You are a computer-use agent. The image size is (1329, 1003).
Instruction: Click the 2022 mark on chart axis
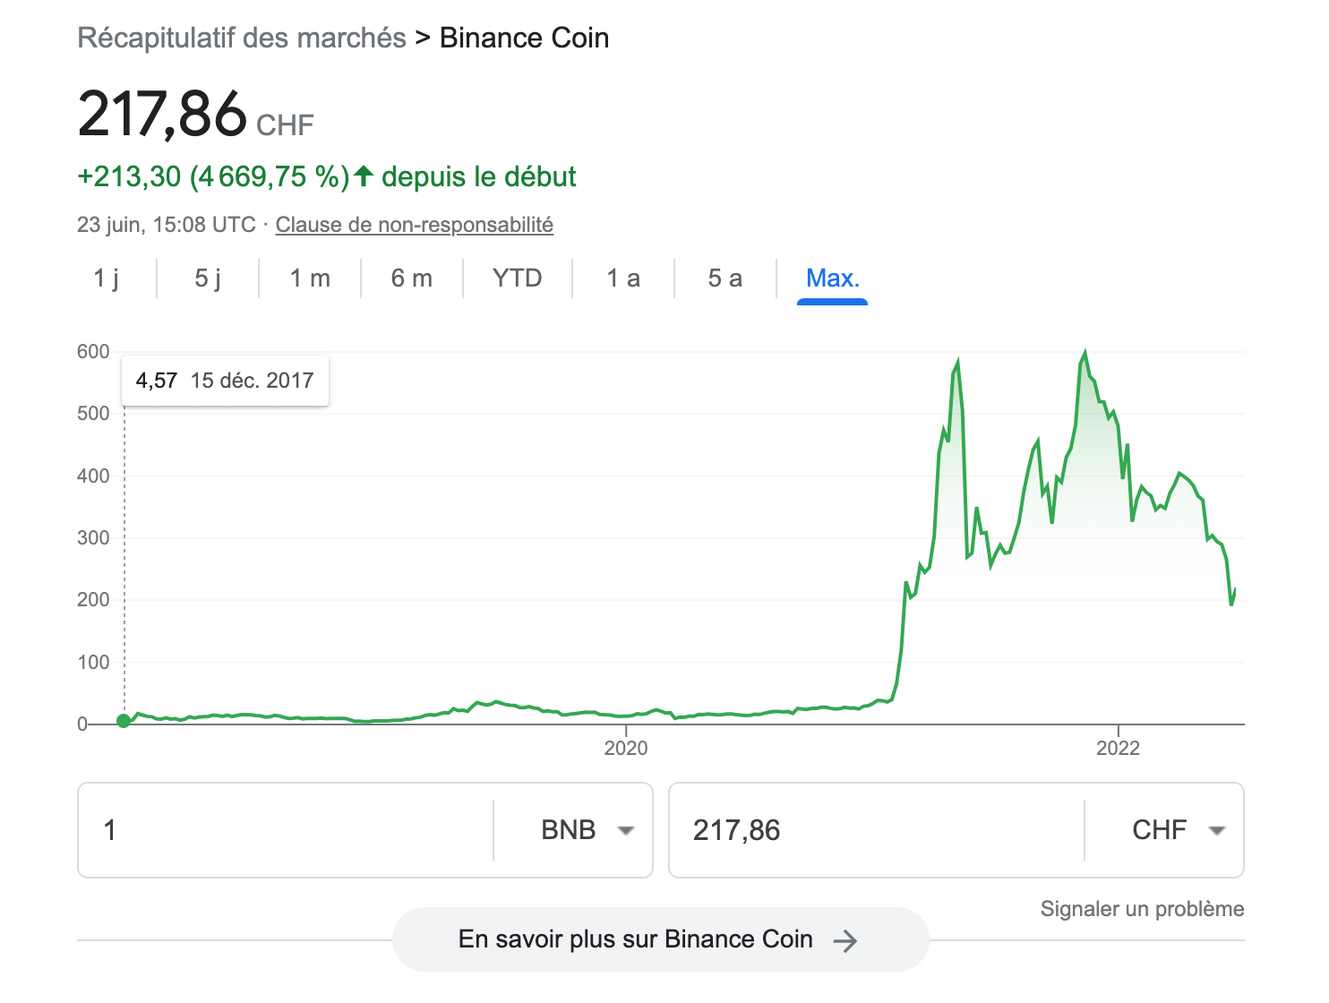(x=1118, y=748)
